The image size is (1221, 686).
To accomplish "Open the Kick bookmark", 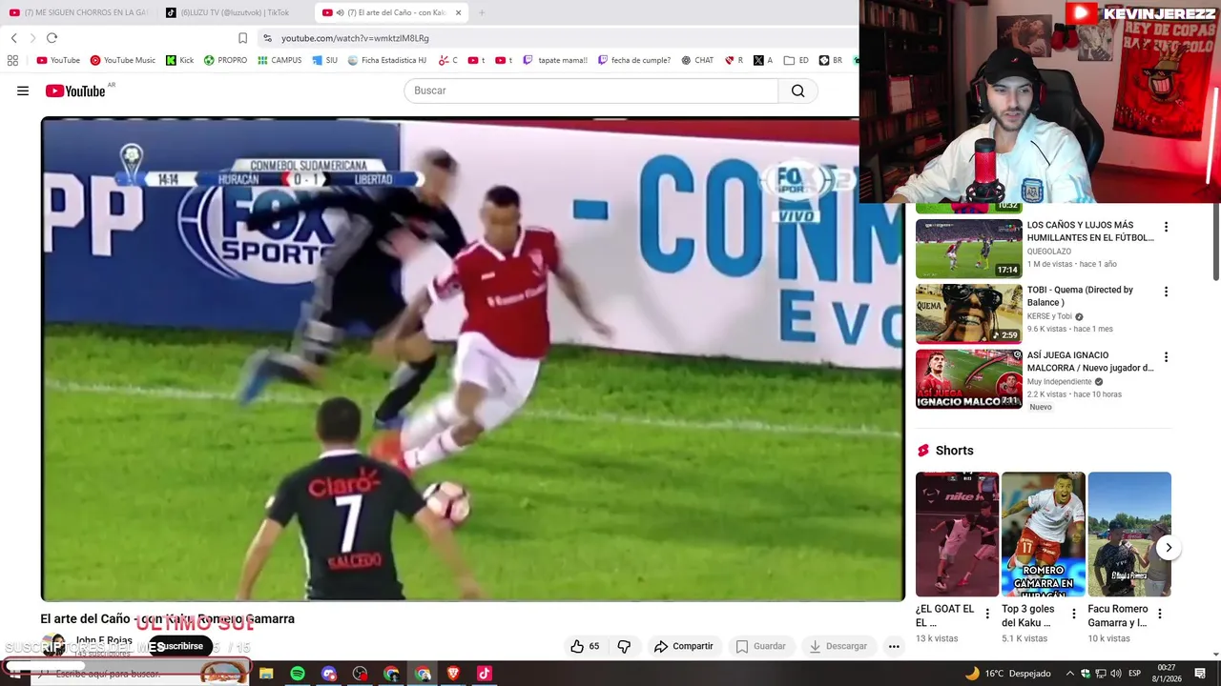I will point(179,60).
